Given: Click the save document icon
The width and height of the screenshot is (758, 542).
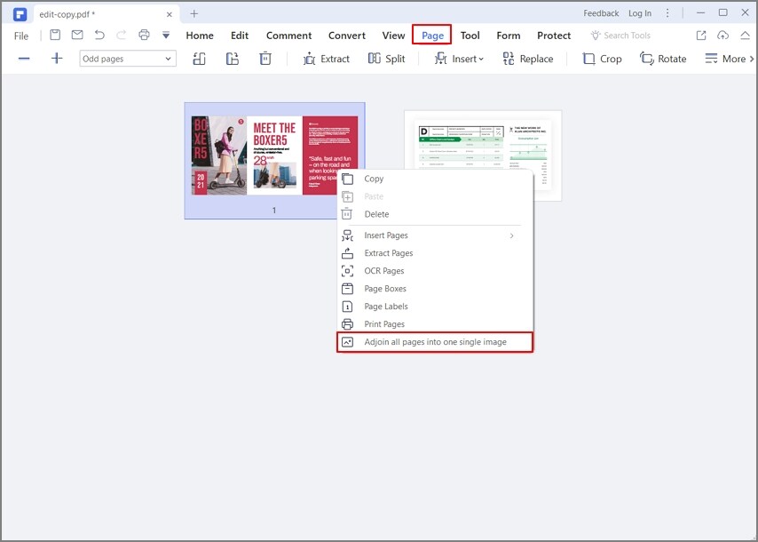Looking at the screenshot, I should coord(55,36).
